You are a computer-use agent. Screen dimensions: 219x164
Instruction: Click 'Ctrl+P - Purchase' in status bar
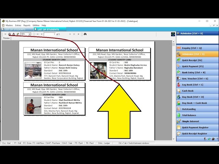click(53, 143)
